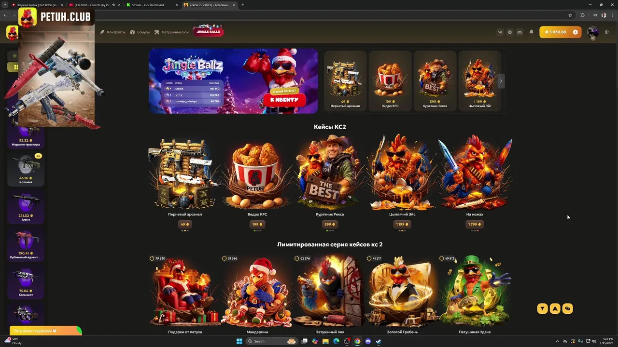
Task: Open the user profile avatar
Action: (592, 32)
